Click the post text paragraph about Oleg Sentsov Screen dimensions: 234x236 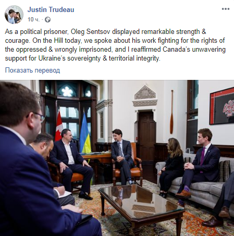click(115, 45)
